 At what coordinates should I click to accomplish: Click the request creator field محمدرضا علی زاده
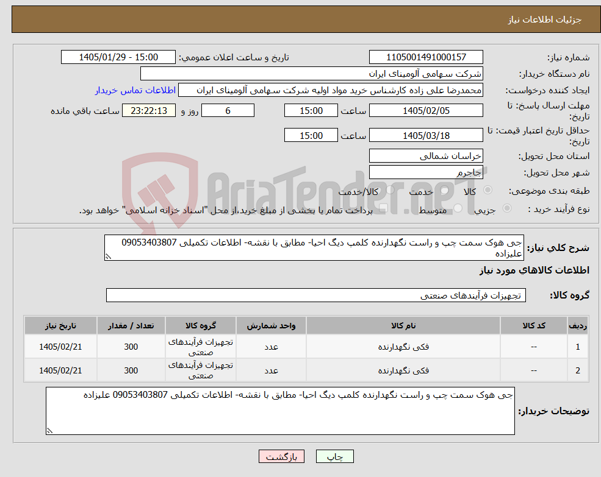[x=330, y=90]
